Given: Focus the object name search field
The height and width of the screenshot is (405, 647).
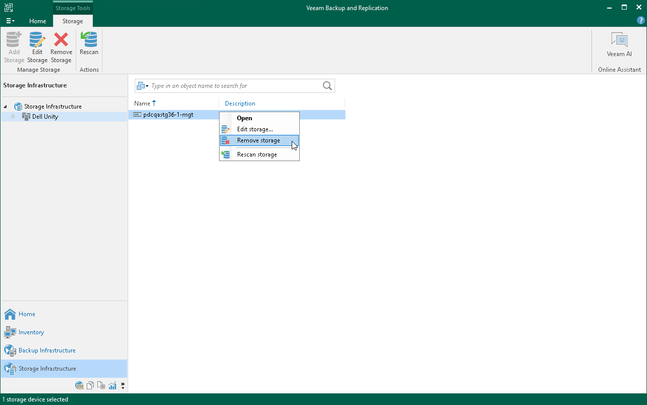Looking at the screenshot, I should pos(236,86).
